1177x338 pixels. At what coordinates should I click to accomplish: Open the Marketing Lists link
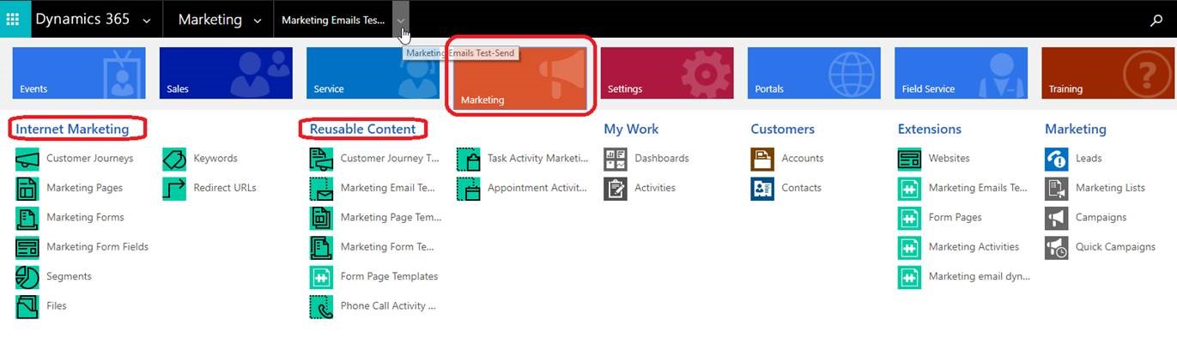[x=1111, y=188]
